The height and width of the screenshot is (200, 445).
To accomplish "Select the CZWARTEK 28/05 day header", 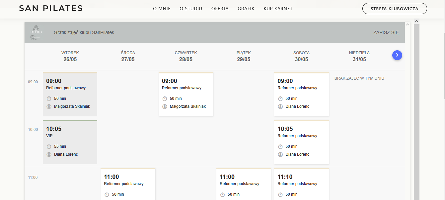I will click(x=186, y=56).
